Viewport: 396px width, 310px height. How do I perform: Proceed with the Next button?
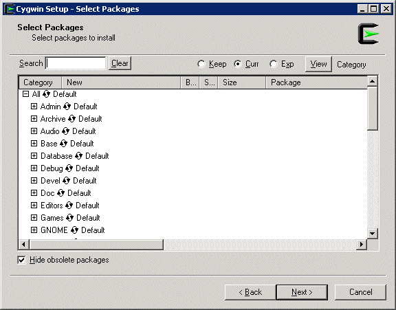pos(302,292)
